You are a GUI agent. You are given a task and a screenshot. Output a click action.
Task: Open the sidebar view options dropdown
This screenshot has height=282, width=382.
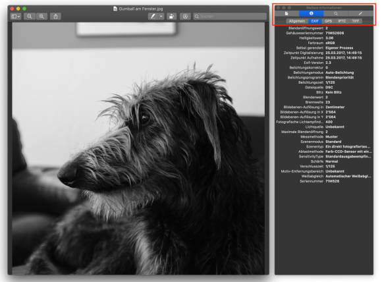[x=16, y=16]
